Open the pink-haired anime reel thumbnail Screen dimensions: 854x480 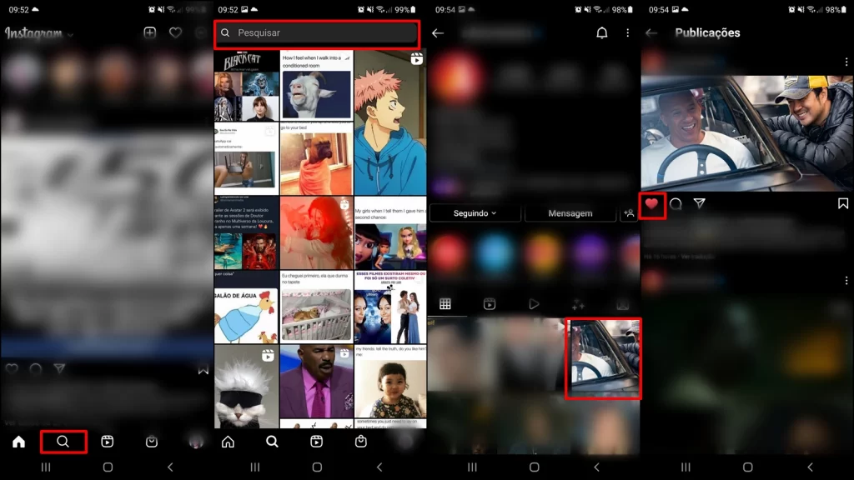click(390, 123)
